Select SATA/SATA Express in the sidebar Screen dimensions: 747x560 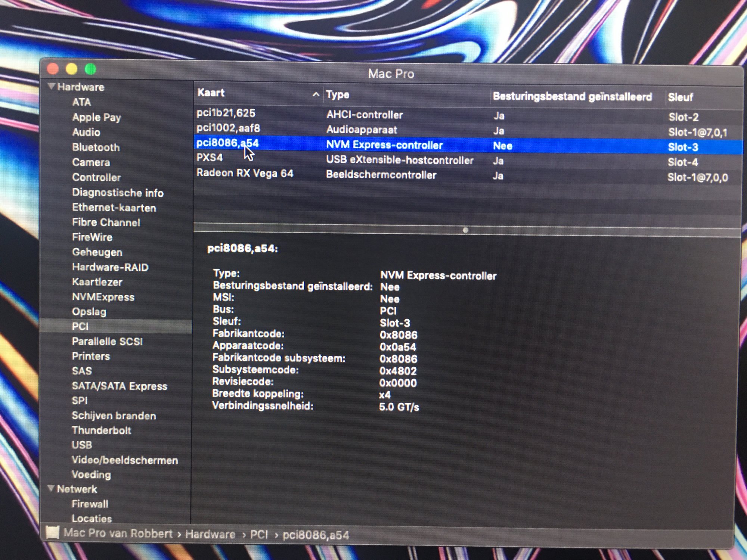pos(120,386)
